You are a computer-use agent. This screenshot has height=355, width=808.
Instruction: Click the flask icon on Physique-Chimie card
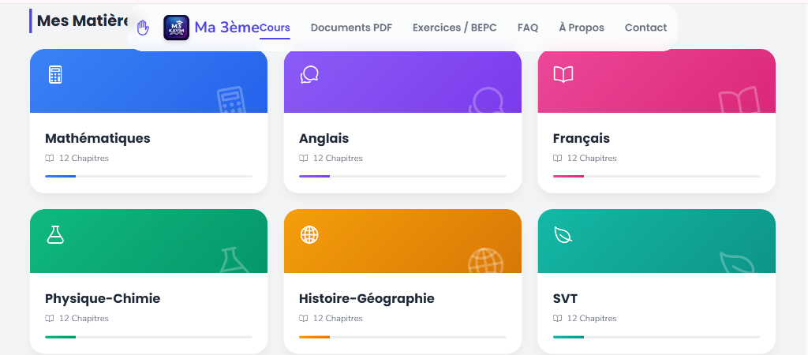click(x=55, y=235)
